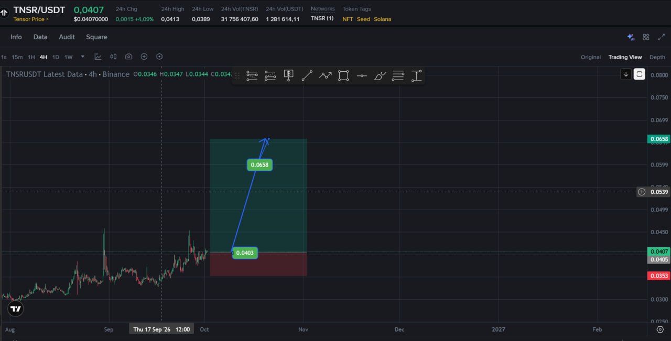Switch to Trading View chart
This screenshot has height=341, width=671.
(x=625, y=57)
